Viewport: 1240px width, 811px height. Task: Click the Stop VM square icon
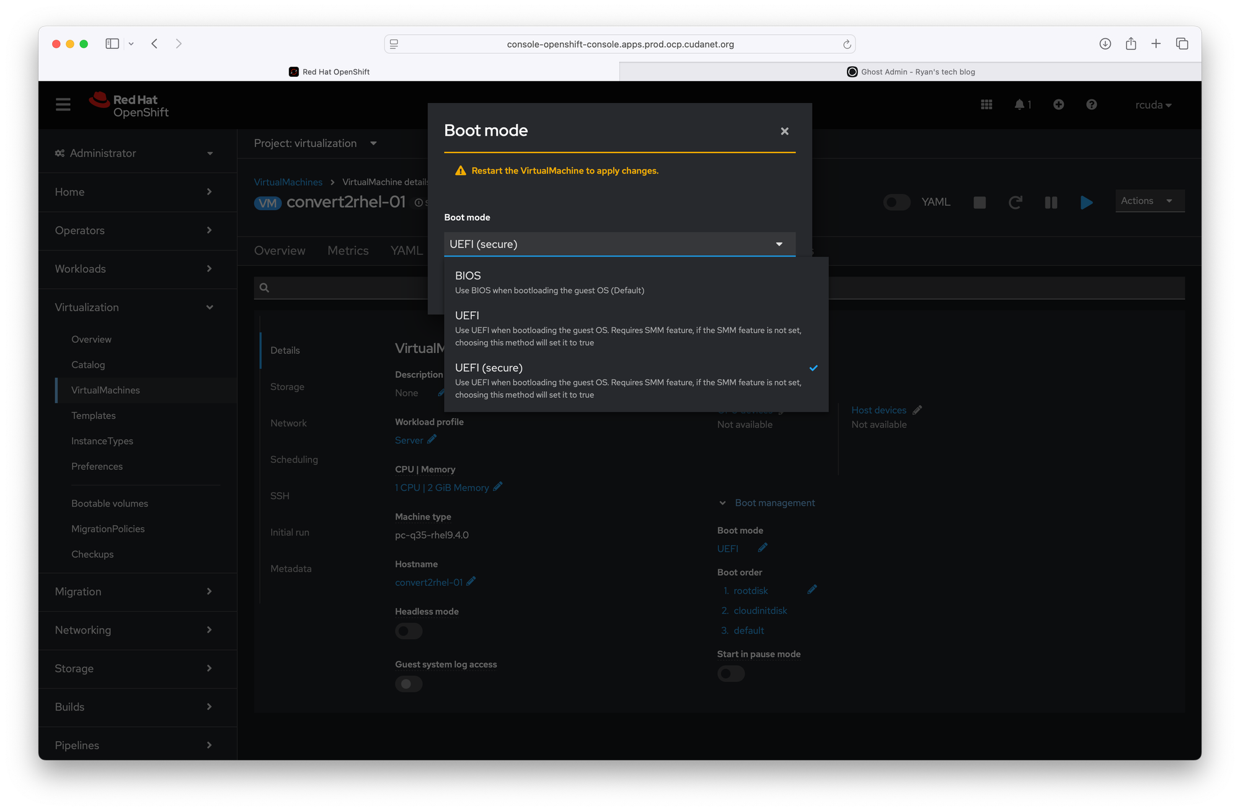(980, 202)
